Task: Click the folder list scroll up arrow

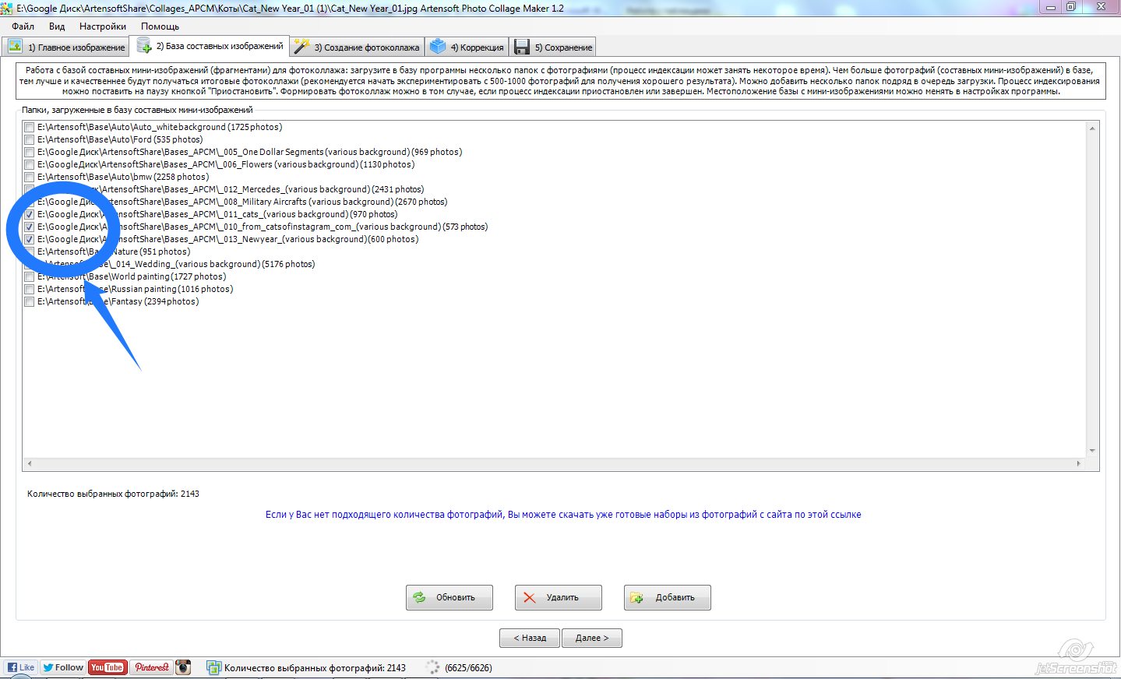Action: coord(1092,128)
